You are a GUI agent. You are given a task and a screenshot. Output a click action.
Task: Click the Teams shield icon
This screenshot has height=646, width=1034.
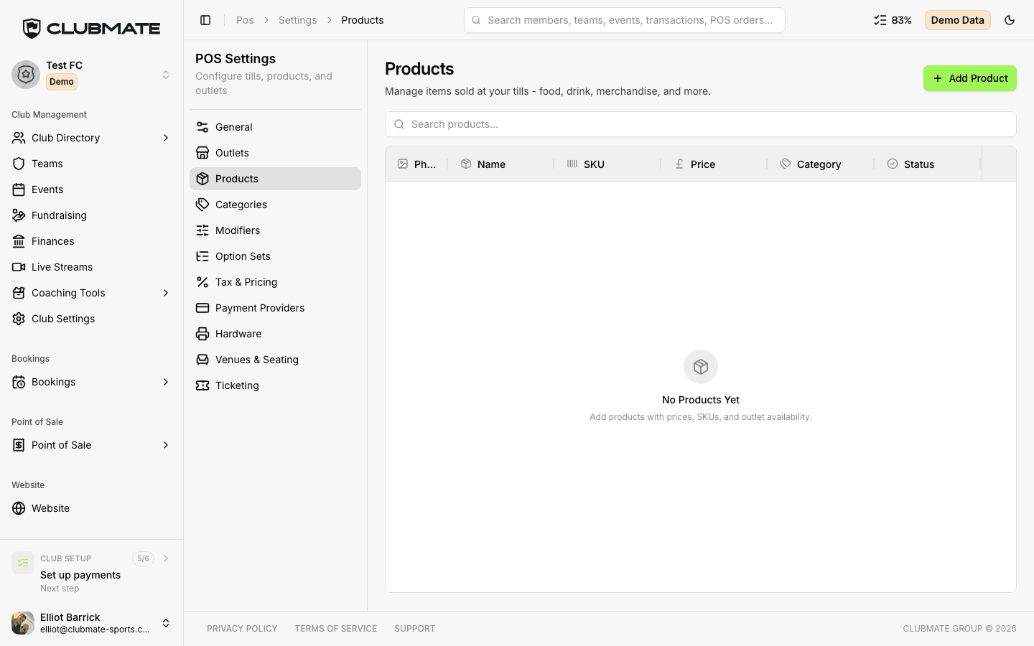(19, 164)
